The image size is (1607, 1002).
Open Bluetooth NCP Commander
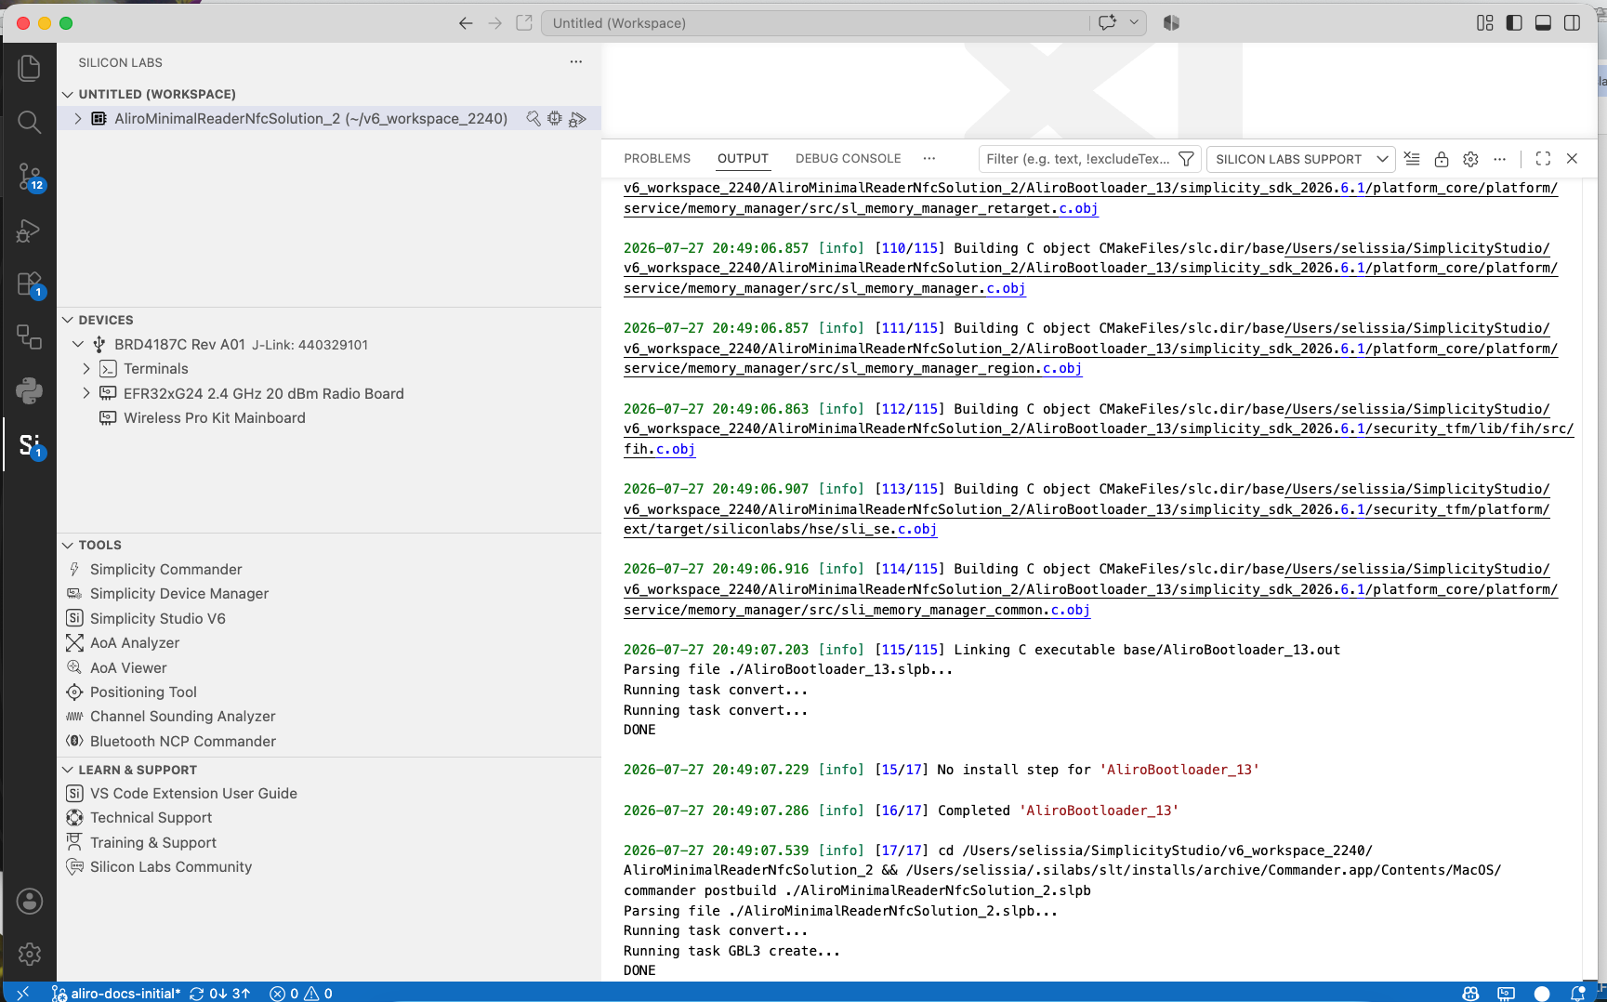182,742
